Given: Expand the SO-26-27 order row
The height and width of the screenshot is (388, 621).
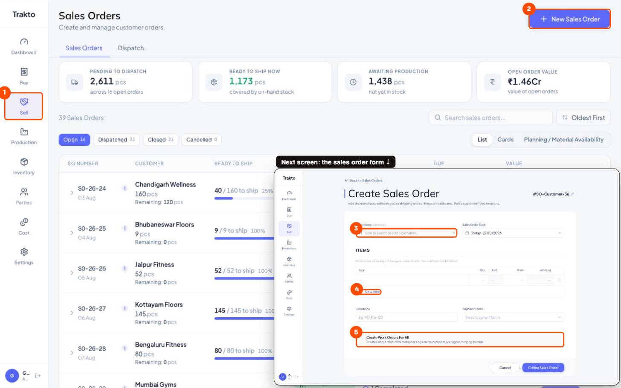Looking at the screenshot, I should pos(72,313).
